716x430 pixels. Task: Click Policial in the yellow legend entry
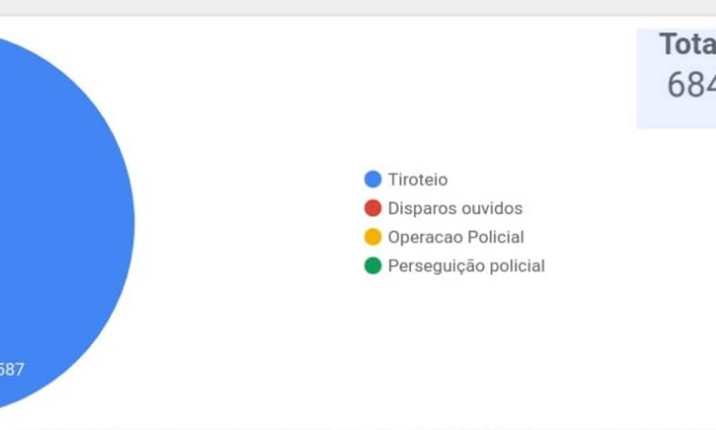495,237
